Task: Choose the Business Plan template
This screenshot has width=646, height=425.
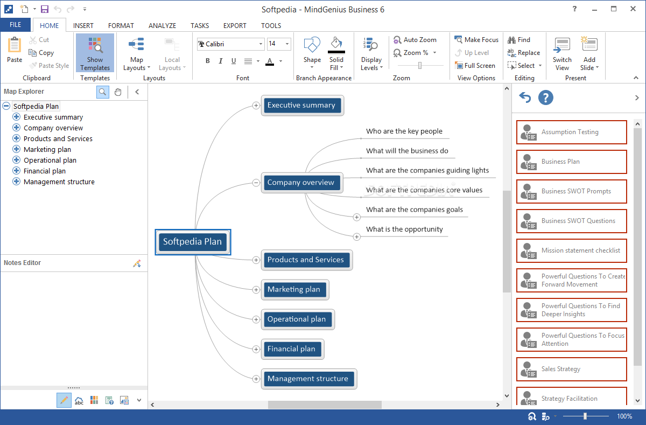Action: 571,162
